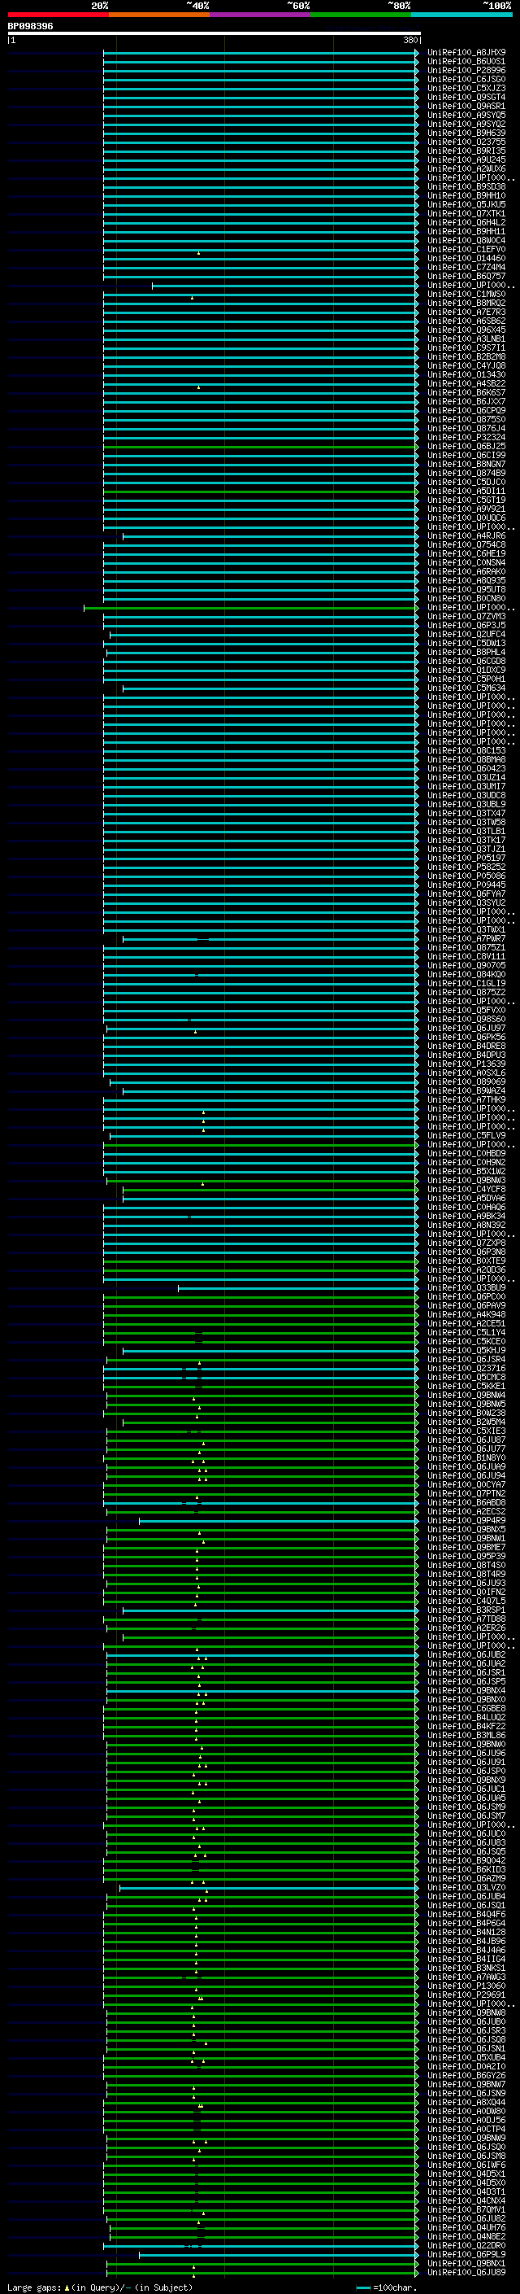Screen dimensions: 520x2294
Task: Open hit UniRef100_B9H639
Action: [x=466, y=133]
